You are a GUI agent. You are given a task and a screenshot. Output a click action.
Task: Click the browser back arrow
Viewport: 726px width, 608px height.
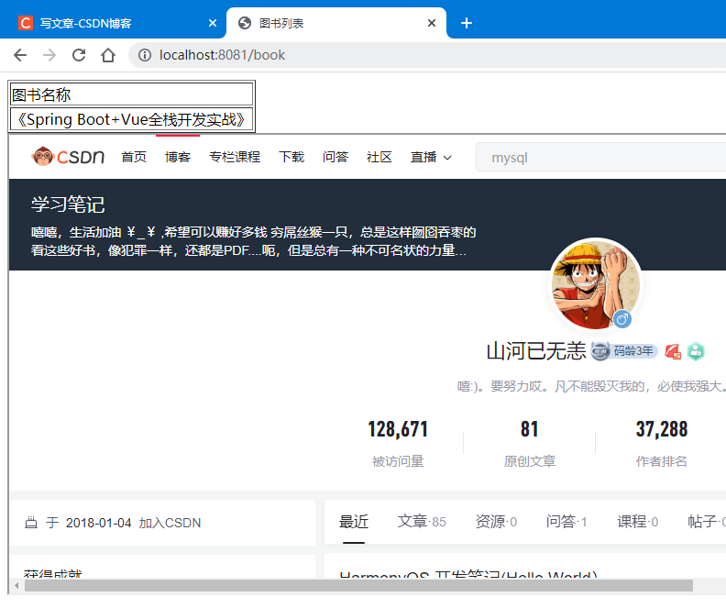click(x=20, y=55)
